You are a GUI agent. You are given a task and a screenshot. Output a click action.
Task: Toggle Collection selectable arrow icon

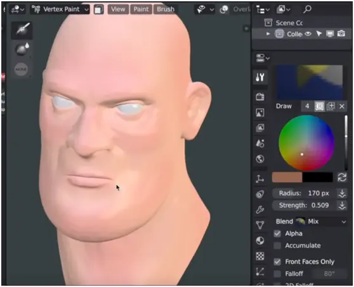tap(318, 34)
